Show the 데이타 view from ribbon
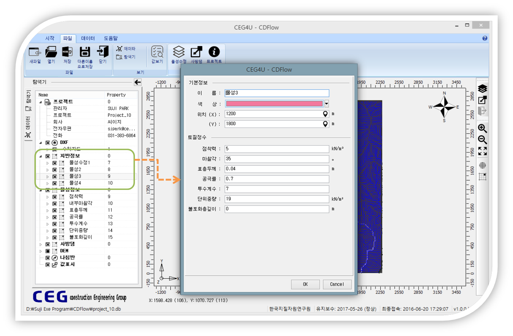Screen dimensions: 513x336 pos(126,49)
